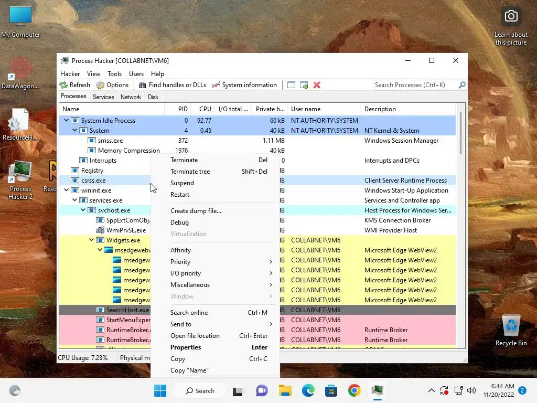
Task: Click the search magnifier icon
Action: [462, 84]
